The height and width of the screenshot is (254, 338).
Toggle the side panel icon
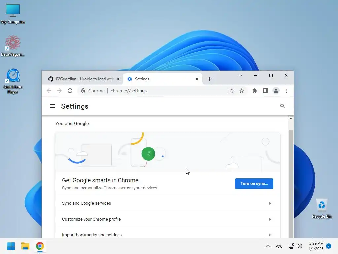point(265,91)
